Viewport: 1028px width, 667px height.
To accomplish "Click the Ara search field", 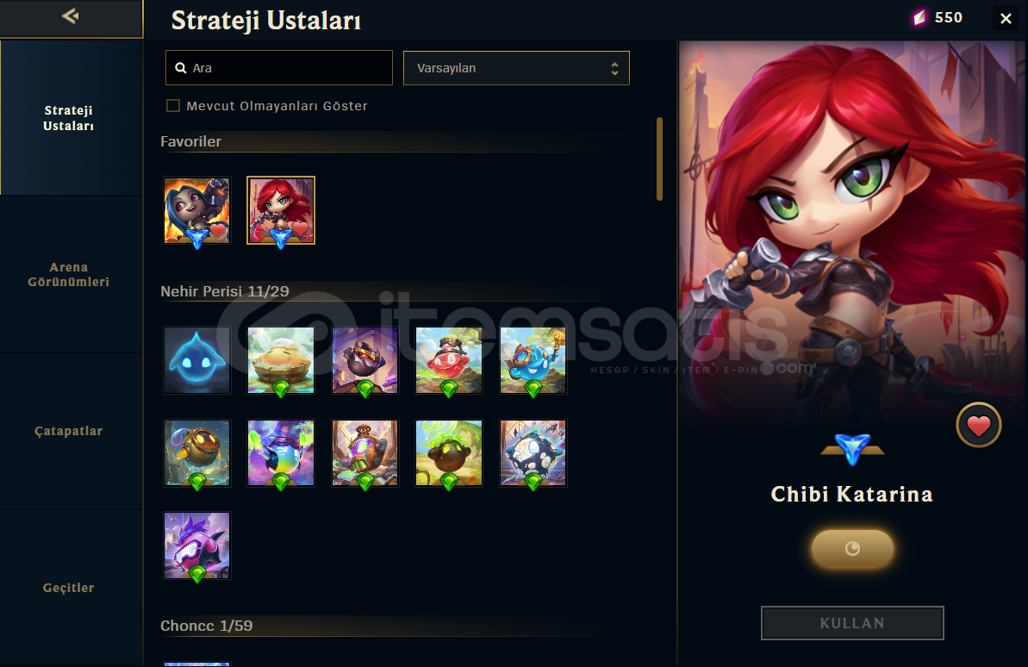I will (279, 68).
